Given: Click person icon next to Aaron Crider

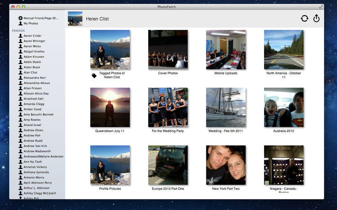Looking at the screenshot, I should (x=20, y=36).
